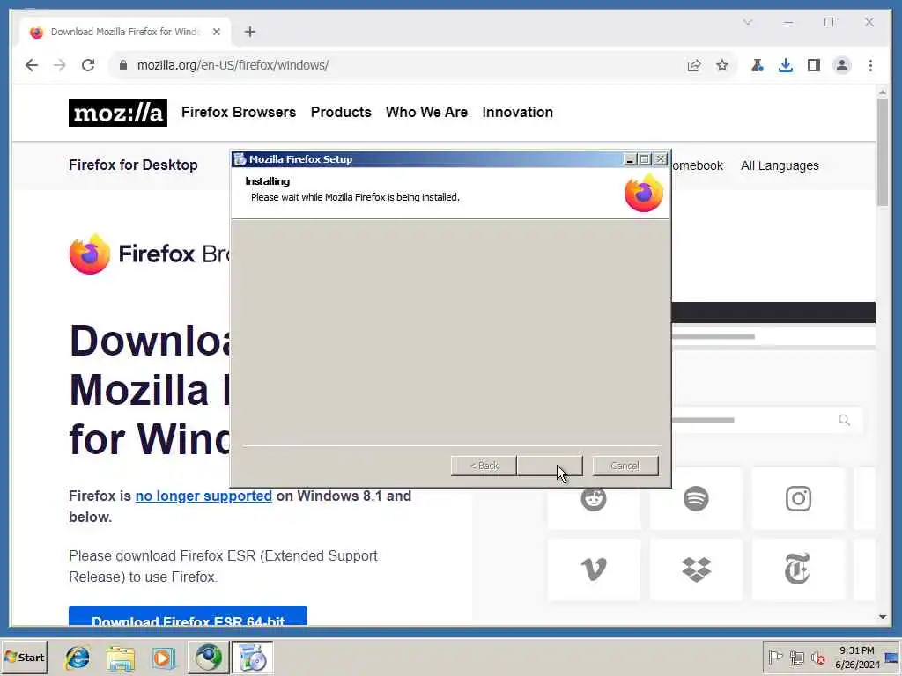Click the Show desktop button

pos(892,657)
